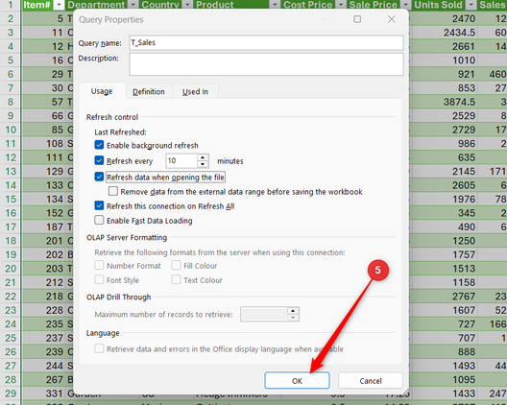Image resolution: width=507 pixels, height=405 pixels.
Task: Select the Usage tab
Action: pyautogui.click(x=102, y=91)
